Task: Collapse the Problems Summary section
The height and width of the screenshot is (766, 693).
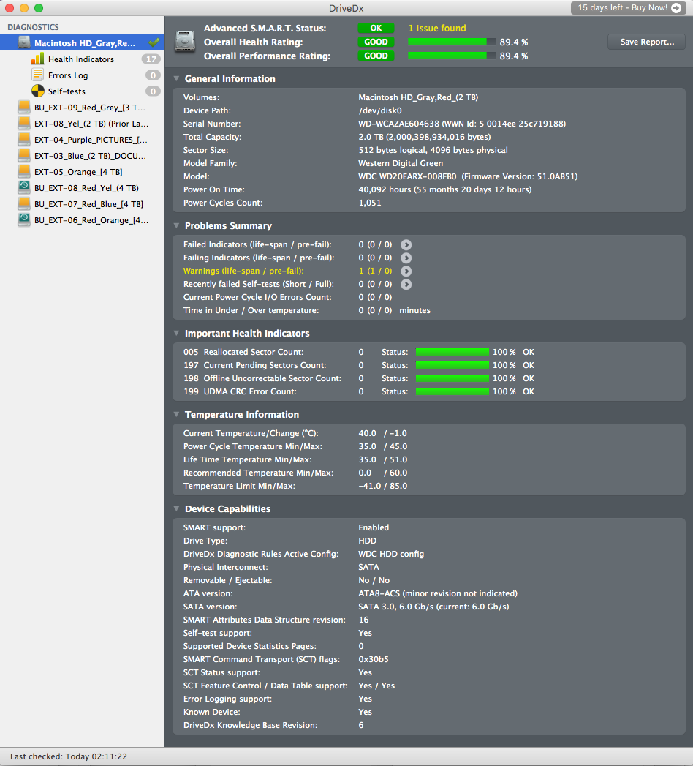Action: coord(177,225)
